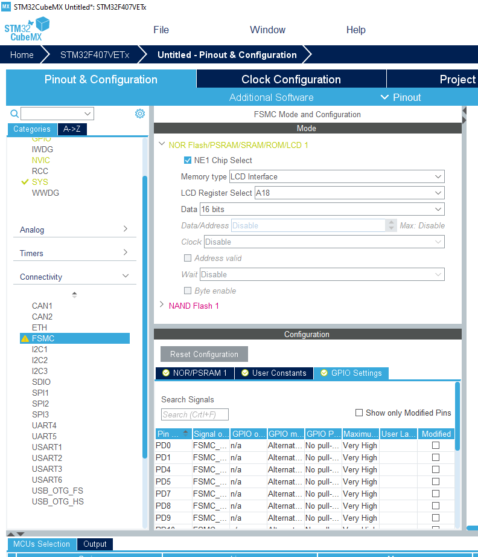Image resolution: width=478 pixels, height=557 pixels.
Task: Open the Window menu
Action: [267, 30]
